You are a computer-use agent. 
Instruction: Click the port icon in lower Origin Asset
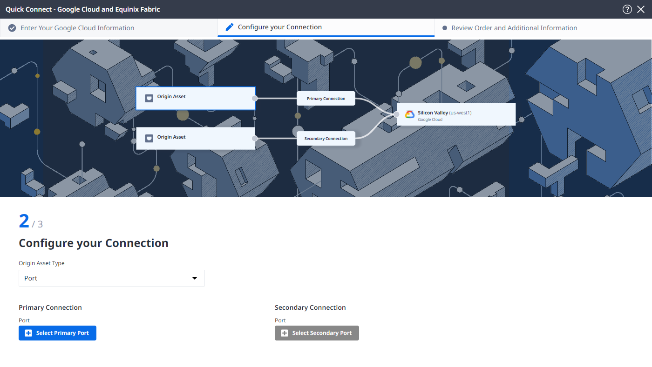coord(149,138)
